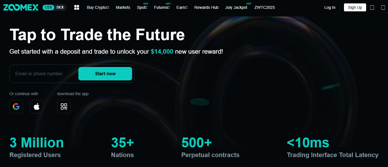Image resolution: width=388 pixels, height=167 pixels.
Task: Click the Sign Up button
Action: [x=355, y=7]
